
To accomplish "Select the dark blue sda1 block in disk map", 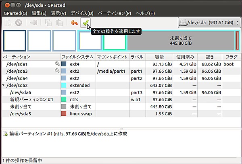I will [x=15, y=41].
